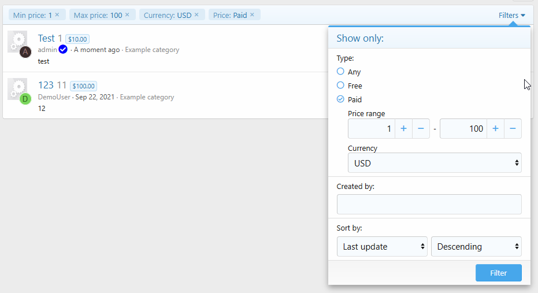The height and width of the screenshot is (293, 538).
Task: Decrease the maximum price with minus button
Action: (x=513, y=128)
